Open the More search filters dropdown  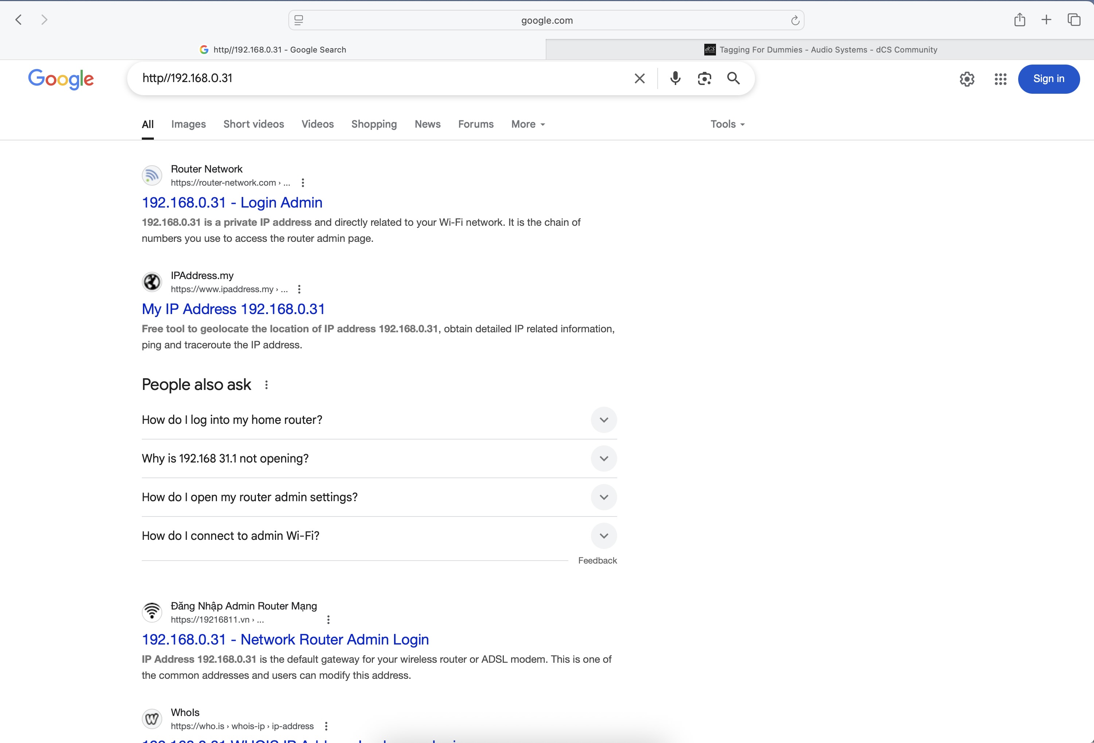pos(528,124)
